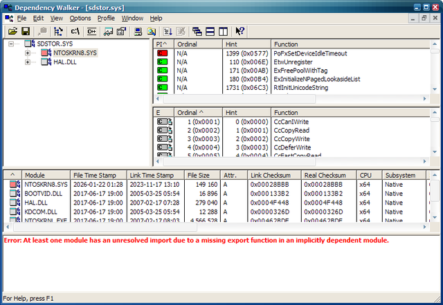Open the File menu
This screenshot has height=305, width=443.
pos(21,19)
